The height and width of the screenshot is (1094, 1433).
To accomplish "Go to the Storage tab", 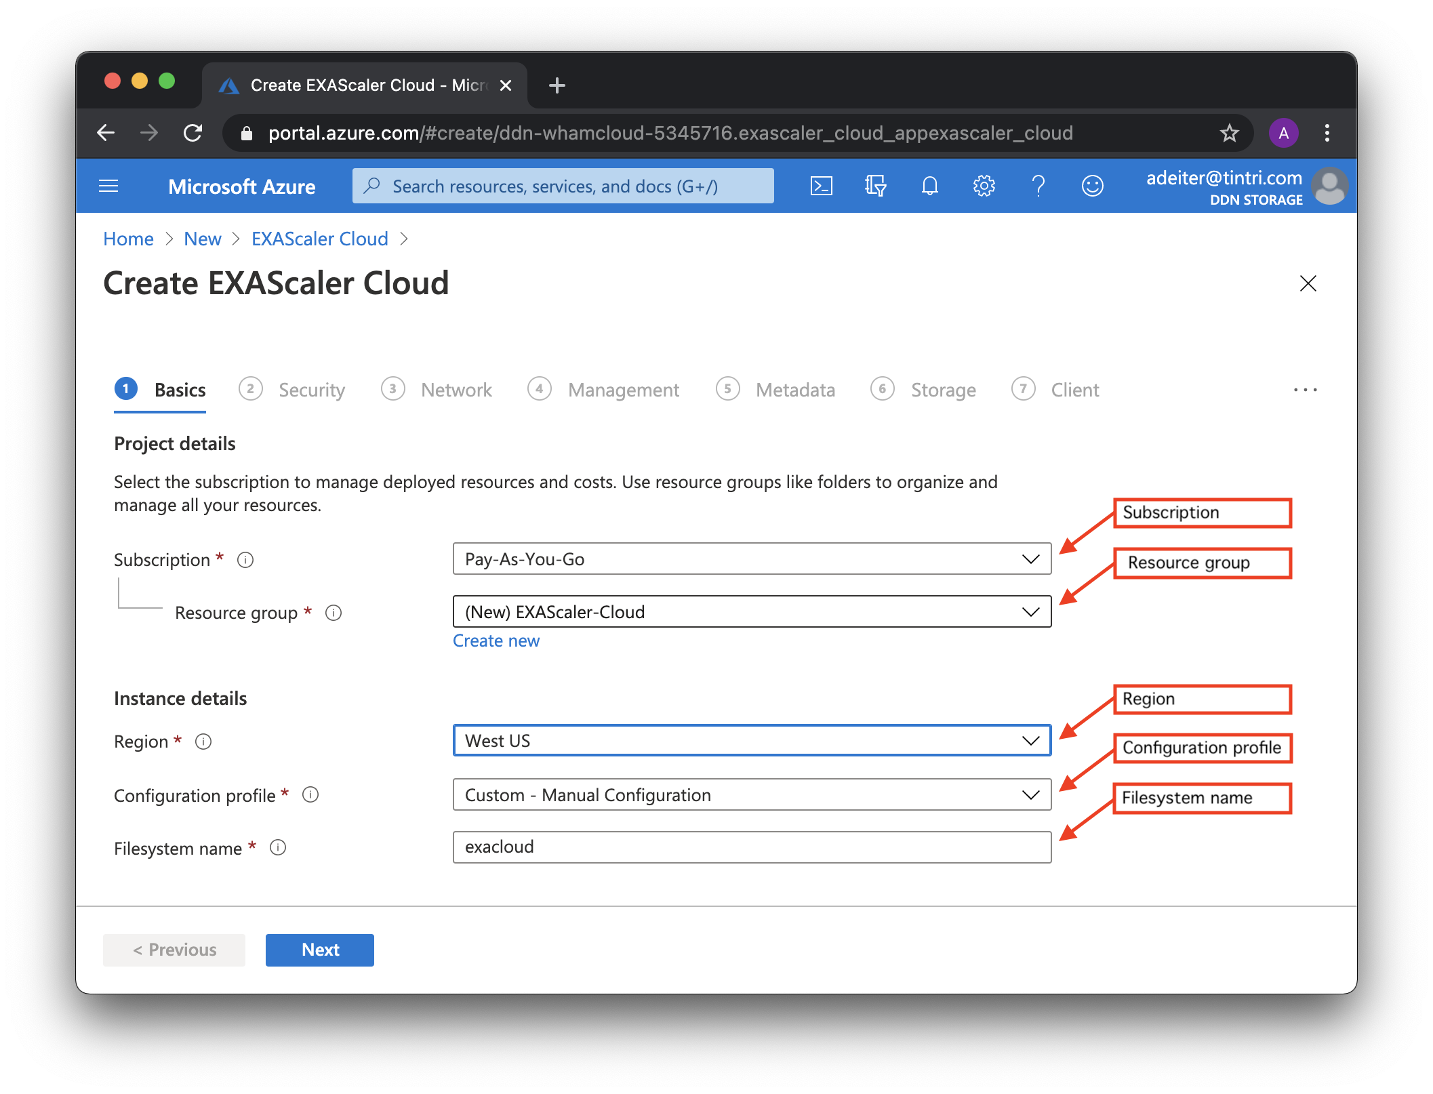I will (942, 390).
